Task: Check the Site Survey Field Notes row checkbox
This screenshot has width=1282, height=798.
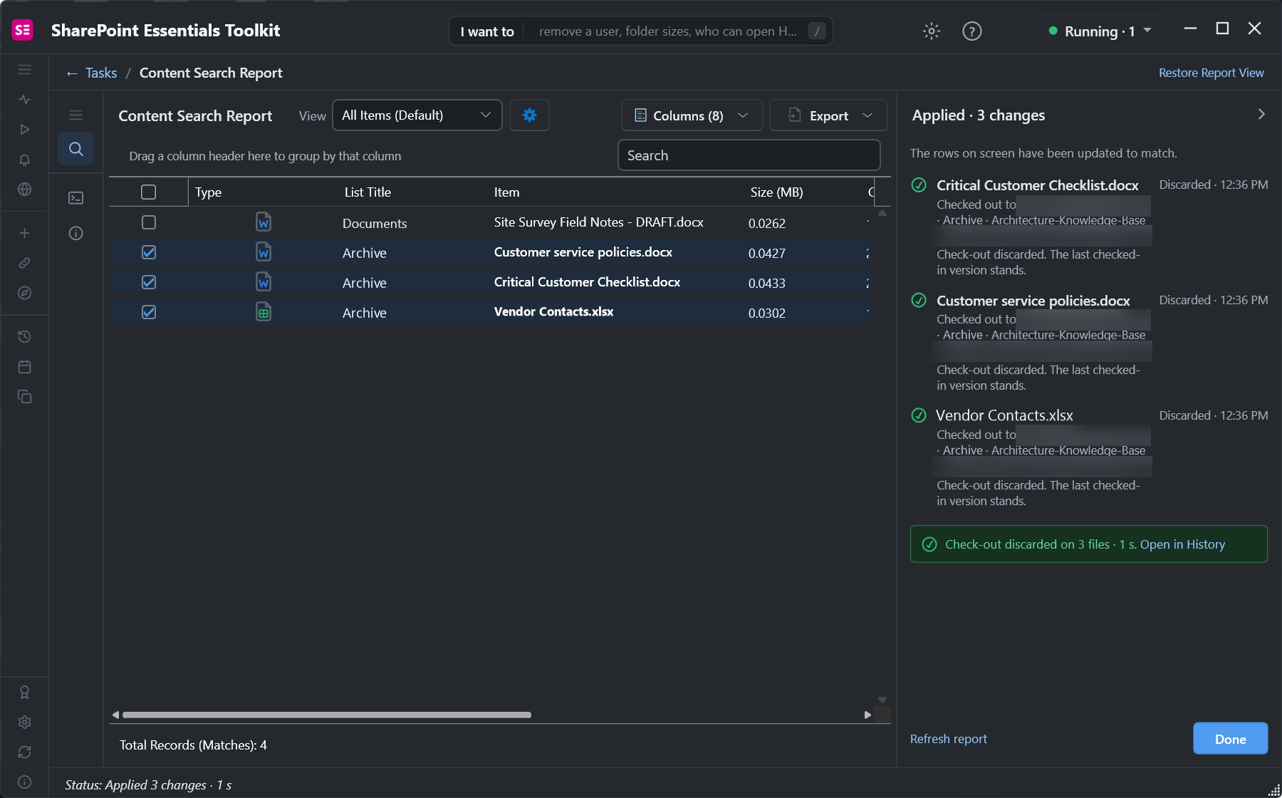Action: point(148,222)
